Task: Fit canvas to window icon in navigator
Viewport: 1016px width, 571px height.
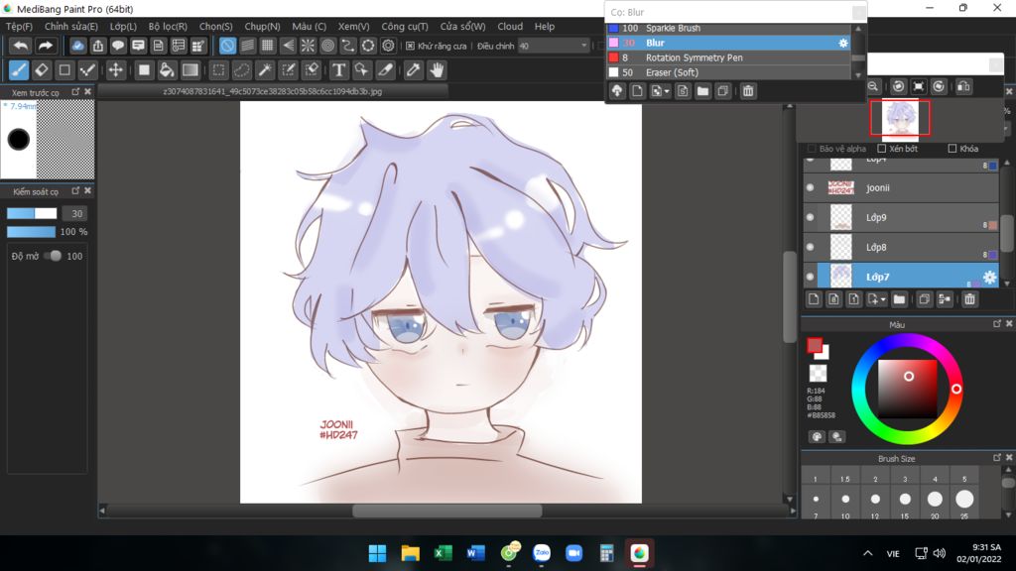Action: click(918, 86)
